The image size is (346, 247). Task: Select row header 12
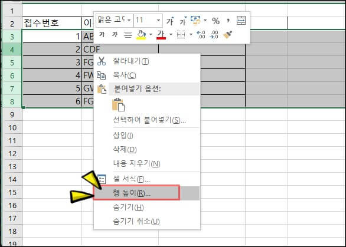click(12, 153)
